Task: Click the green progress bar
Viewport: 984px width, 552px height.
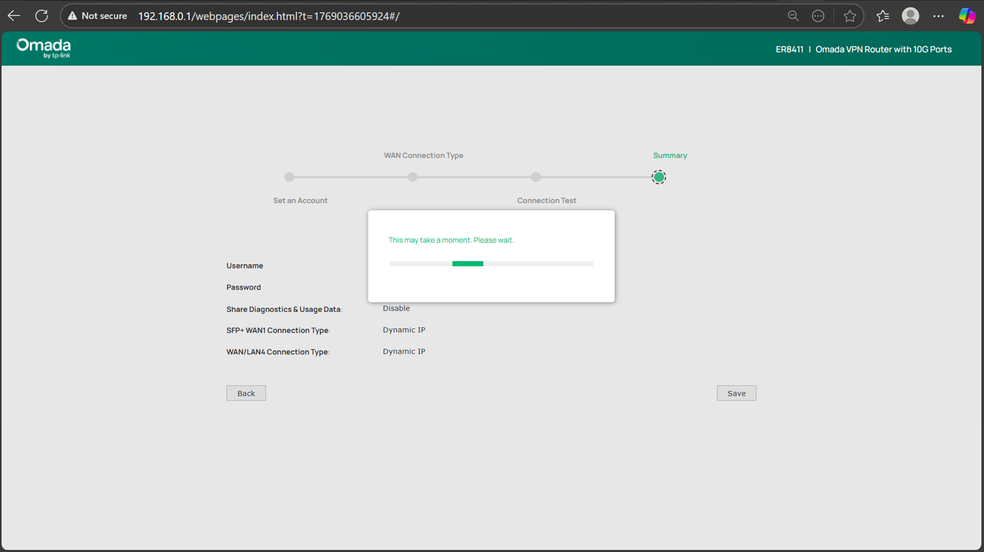Action: click(x=468, y=263)
